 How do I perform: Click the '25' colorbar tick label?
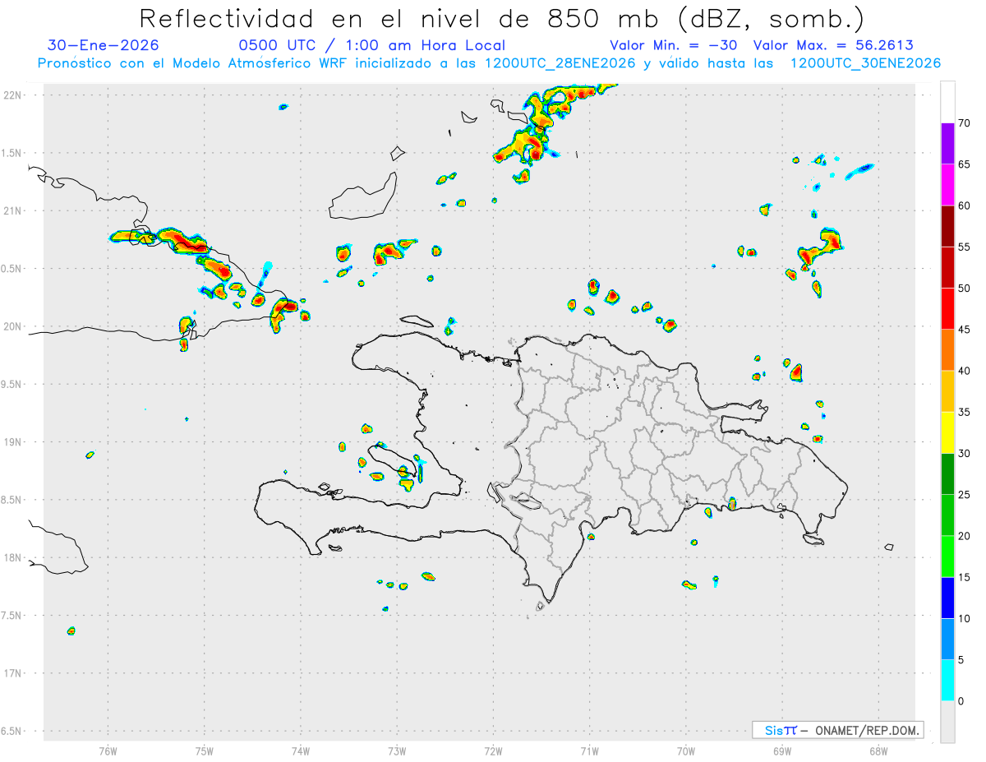[965, 495]
